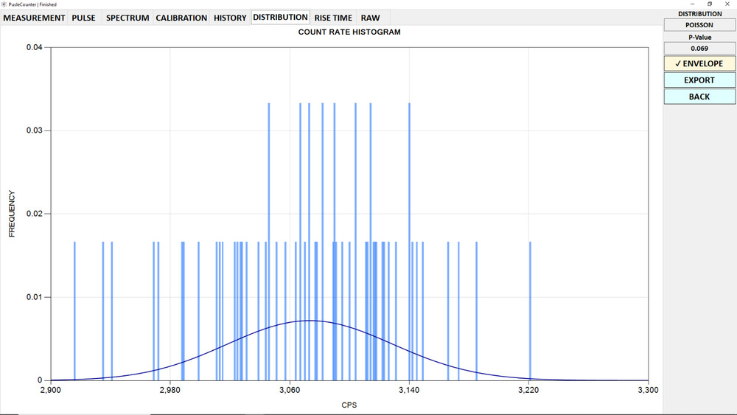Minimize the PulseCounter window
Screen dimensions: 737x415
tap(692, 4)
